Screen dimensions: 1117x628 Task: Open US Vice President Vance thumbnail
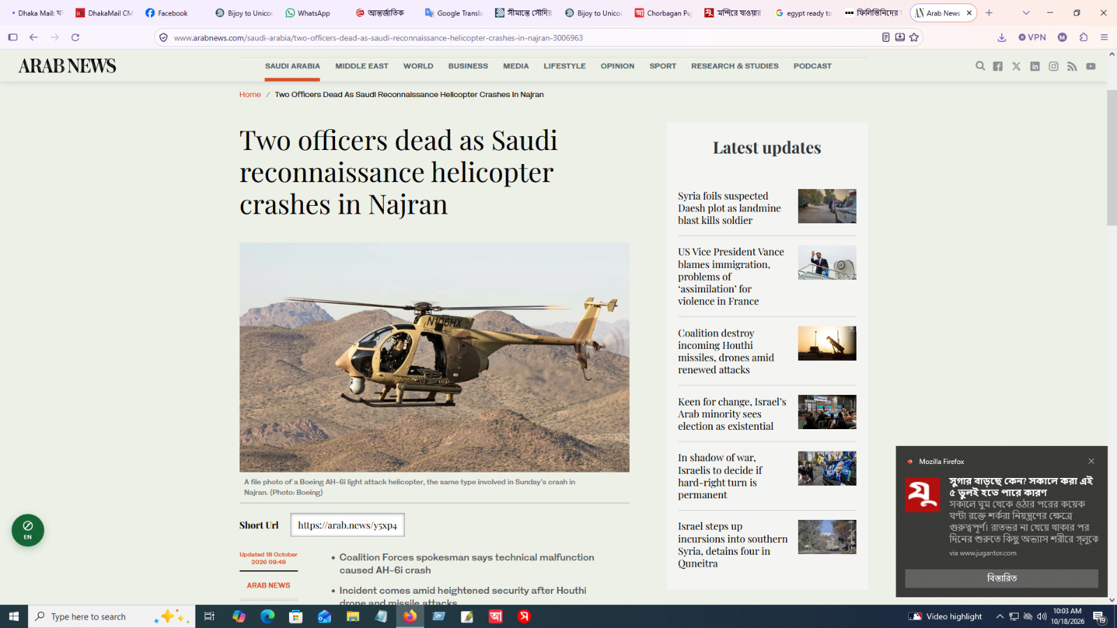tap(827, 262)
